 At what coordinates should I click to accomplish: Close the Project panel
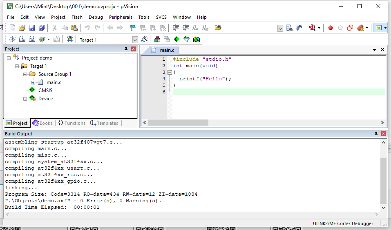point(134,49)
